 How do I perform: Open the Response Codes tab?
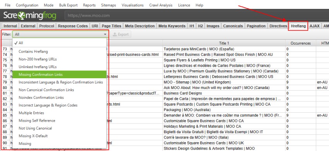point(73,26)
